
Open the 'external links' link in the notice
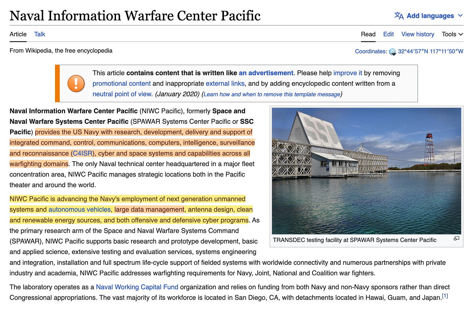225,83
